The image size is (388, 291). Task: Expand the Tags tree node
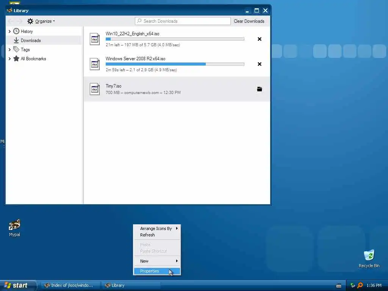click(9, 50)
